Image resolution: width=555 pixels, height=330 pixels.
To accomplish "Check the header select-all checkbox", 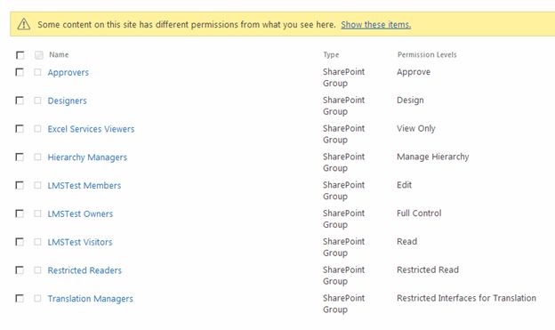I will coord(20,55).
